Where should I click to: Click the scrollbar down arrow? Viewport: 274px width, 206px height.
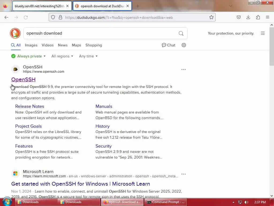pyautogui.click(x=272, y=196)
